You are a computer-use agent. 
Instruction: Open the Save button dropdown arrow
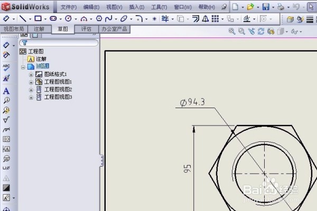point(273,7)
